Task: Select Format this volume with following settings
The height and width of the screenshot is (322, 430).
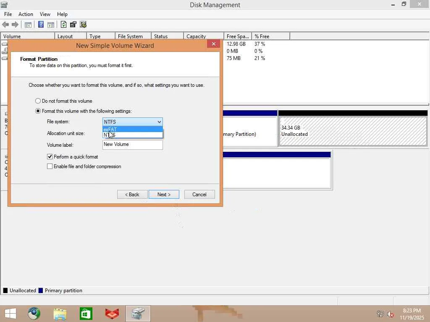Action: [x=38, y=111]
